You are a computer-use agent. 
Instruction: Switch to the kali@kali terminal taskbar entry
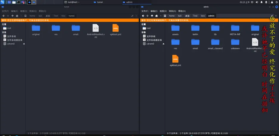(72, 2)
